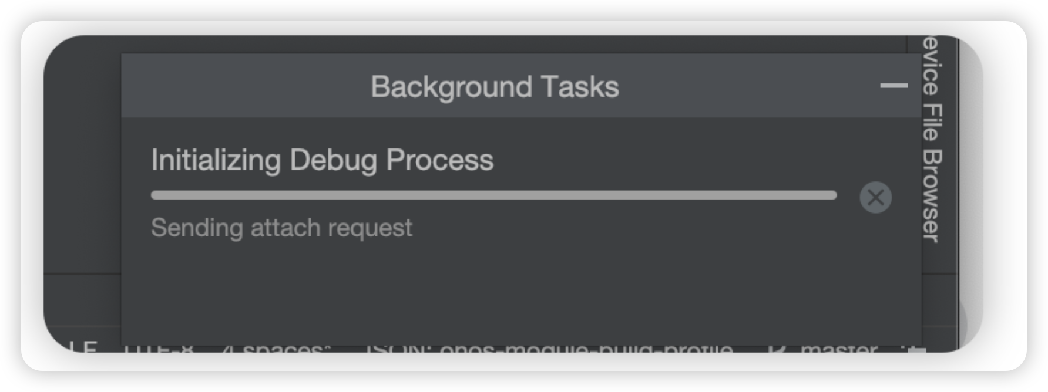Click the Sending attach request status text
This screenshot has width=1048, height=392.
tap(281, 228)
